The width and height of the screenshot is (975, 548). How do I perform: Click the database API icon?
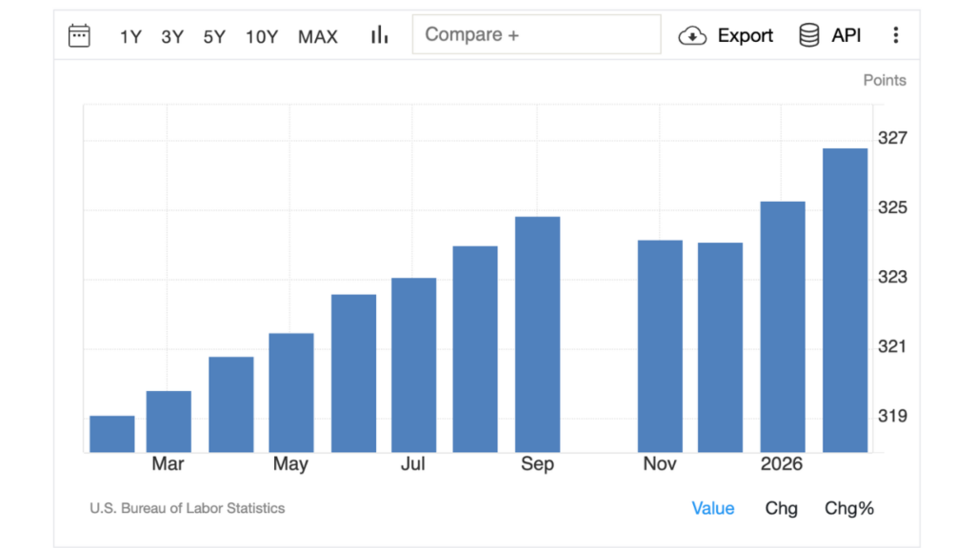(808, 34)
